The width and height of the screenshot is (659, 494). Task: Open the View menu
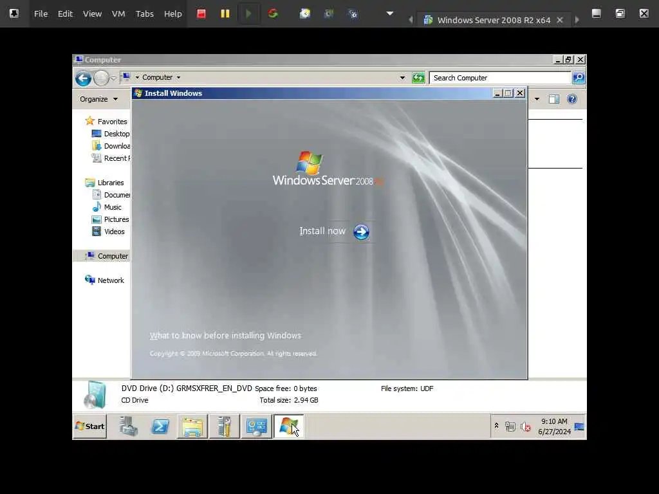92,14
